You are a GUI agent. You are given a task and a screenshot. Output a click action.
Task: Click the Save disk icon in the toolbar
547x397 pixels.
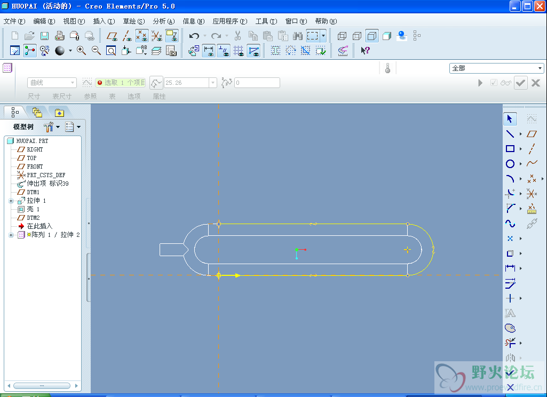pyautogui.click(x=44, y=36)
